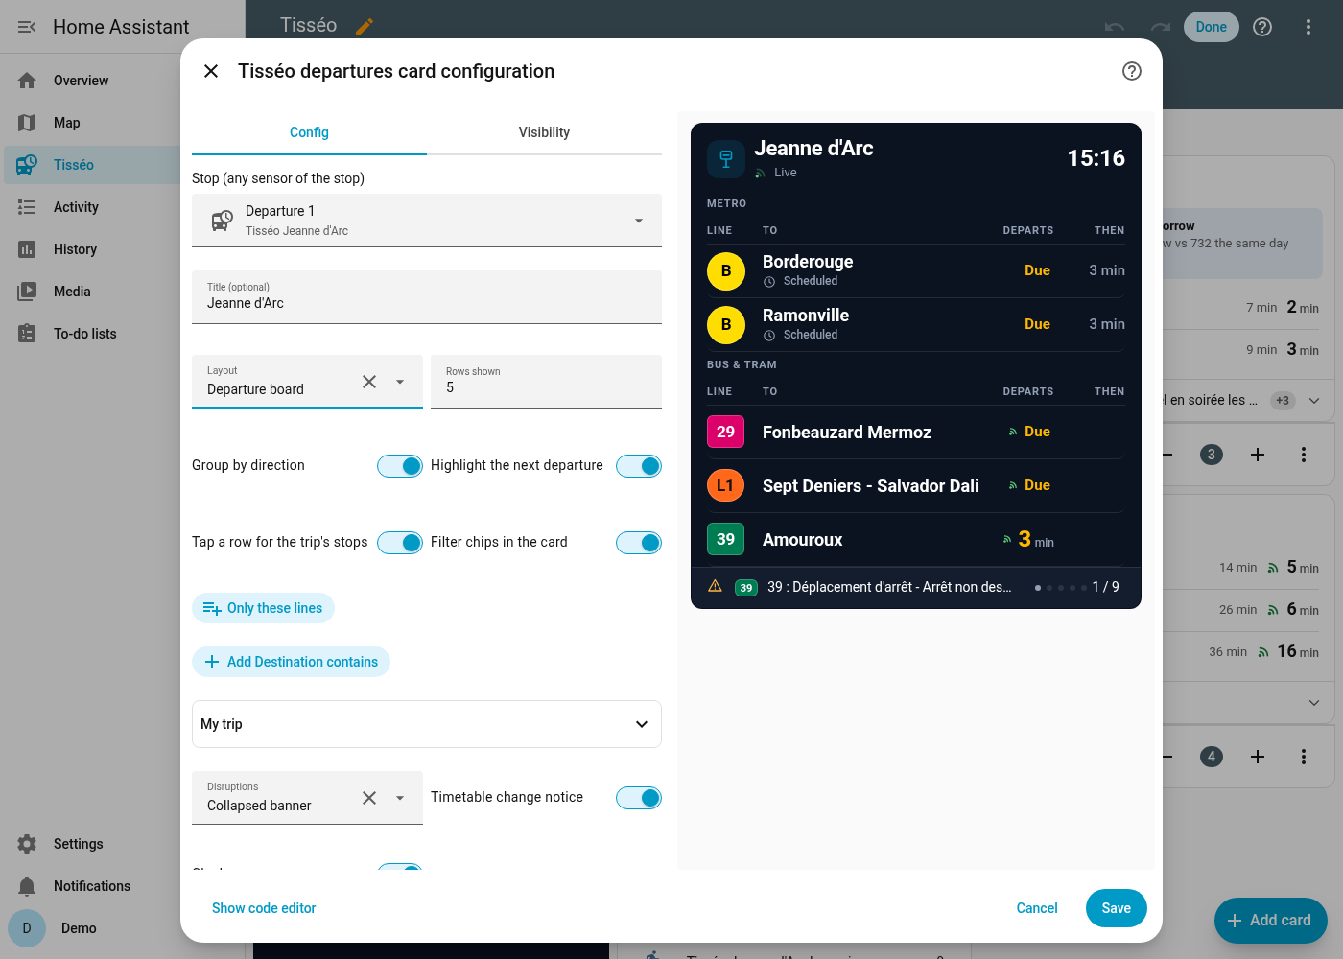The image size is (1343, 959).
Task: Open the top-right three-dot overflow menu
Action: pos(1308,27)
